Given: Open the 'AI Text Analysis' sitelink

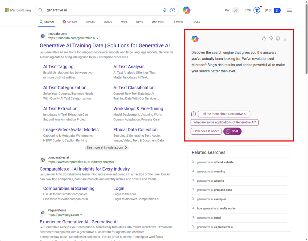Looking at the screenshot, I should click(x=129, y=67).
